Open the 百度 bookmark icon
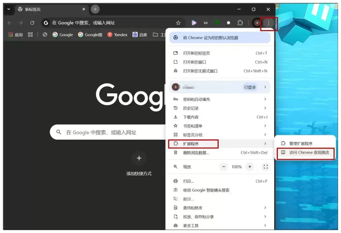This screenshot has height=233, width=341. [135, 35]
